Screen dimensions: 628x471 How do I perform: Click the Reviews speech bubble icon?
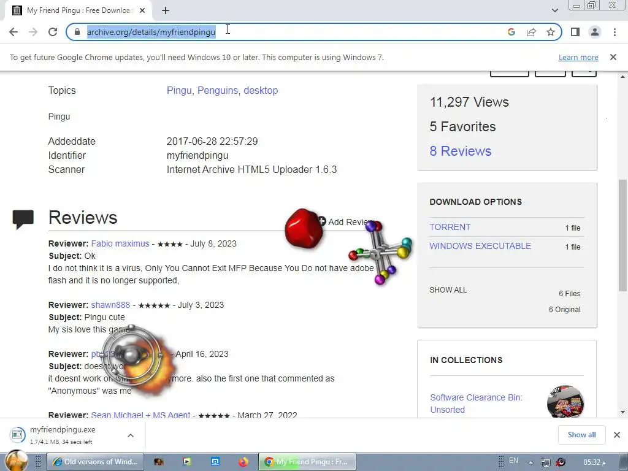[x=23, y=220]
